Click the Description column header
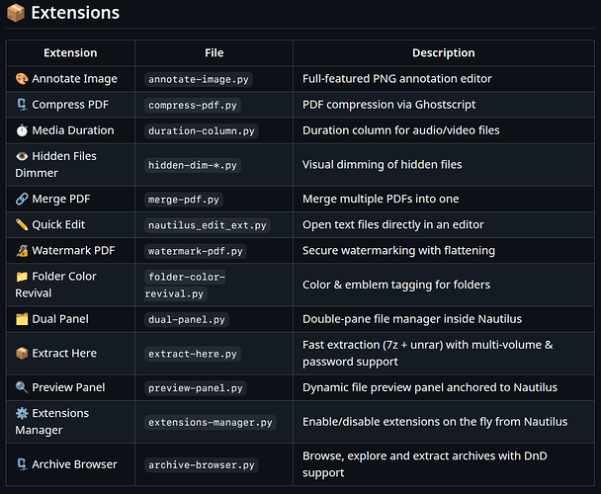Screen dimensions: 601x494 (443, 52)
